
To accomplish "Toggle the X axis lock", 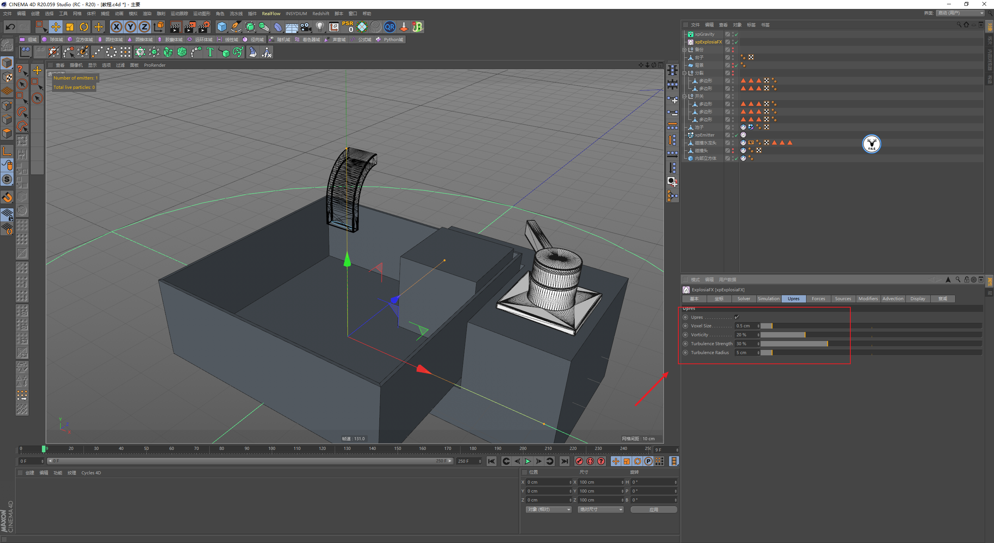I will coord(116,27).
